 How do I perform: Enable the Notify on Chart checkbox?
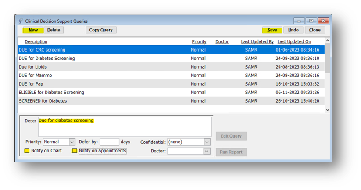point(27,151)
